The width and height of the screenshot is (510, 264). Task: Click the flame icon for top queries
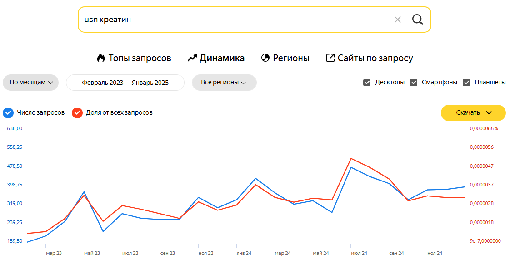[101, 58]
